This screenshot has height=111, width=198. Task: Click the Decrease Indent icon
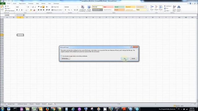tap(47, 10)
